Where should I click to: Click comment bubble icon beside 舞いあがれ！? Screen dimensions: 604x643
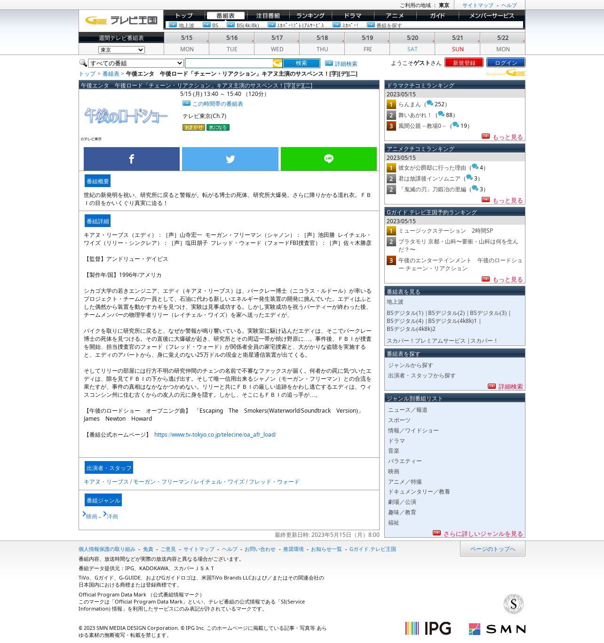pyautogui.click(x=441, y=114)
